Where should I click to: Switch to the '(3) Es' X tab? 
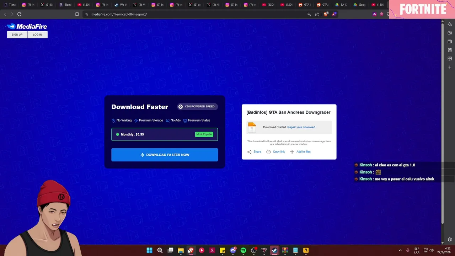47,5
